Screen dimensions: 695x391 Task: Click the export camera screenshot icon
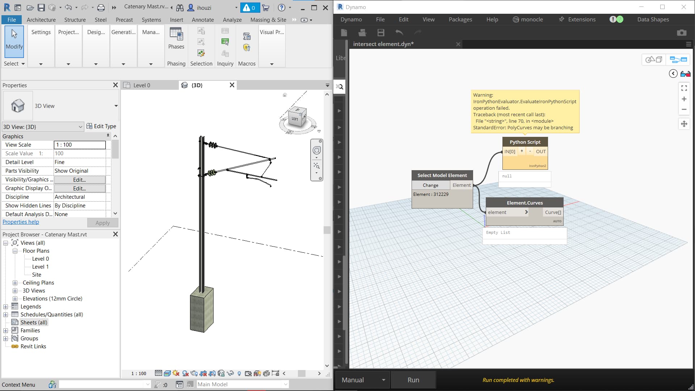pyautogui.click(x=682, y=33)
